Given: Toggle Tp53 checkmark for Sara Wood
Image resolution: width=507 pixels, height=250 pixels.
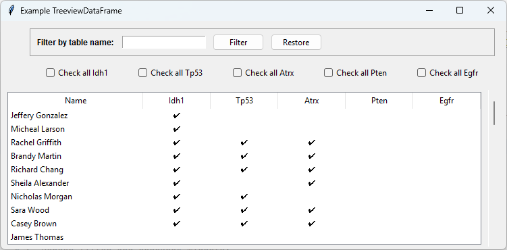Looking at the screenshot, I should point(244,210).
